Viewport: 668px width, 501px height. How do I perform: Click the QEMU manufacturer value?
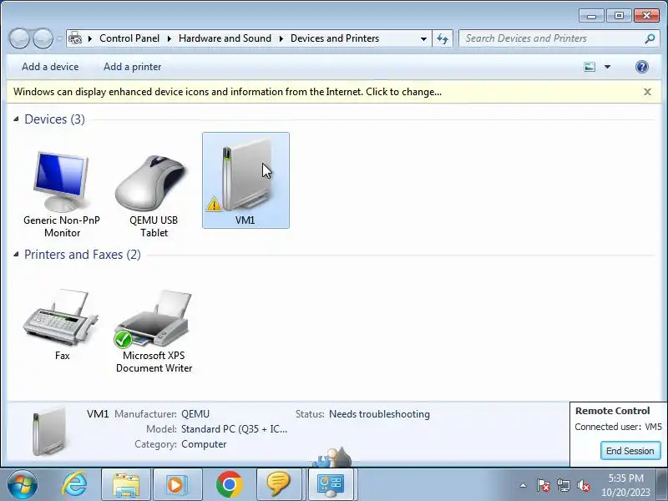click(195, 414)
